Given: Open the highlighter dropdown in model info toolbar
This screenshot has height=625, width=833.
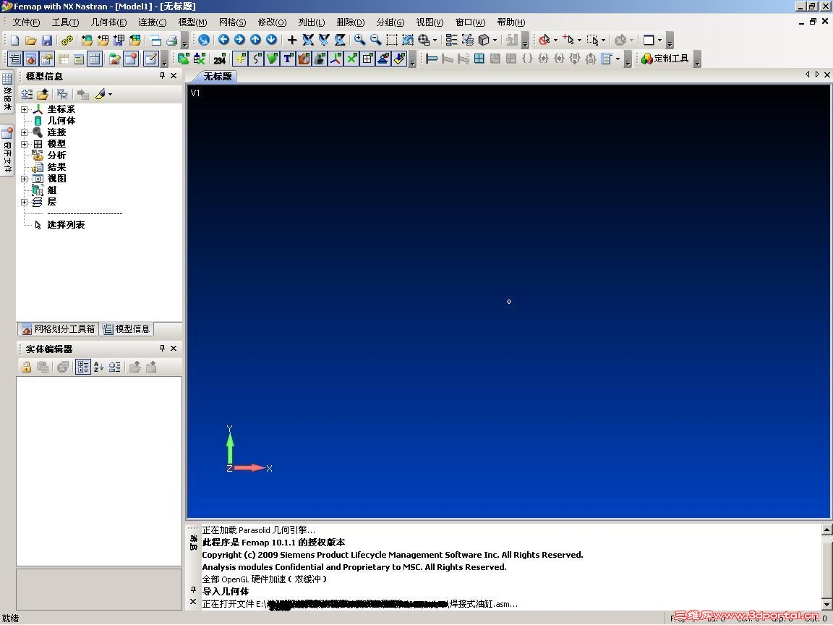Looking at the screenshot, I should [x=110, y=94].
